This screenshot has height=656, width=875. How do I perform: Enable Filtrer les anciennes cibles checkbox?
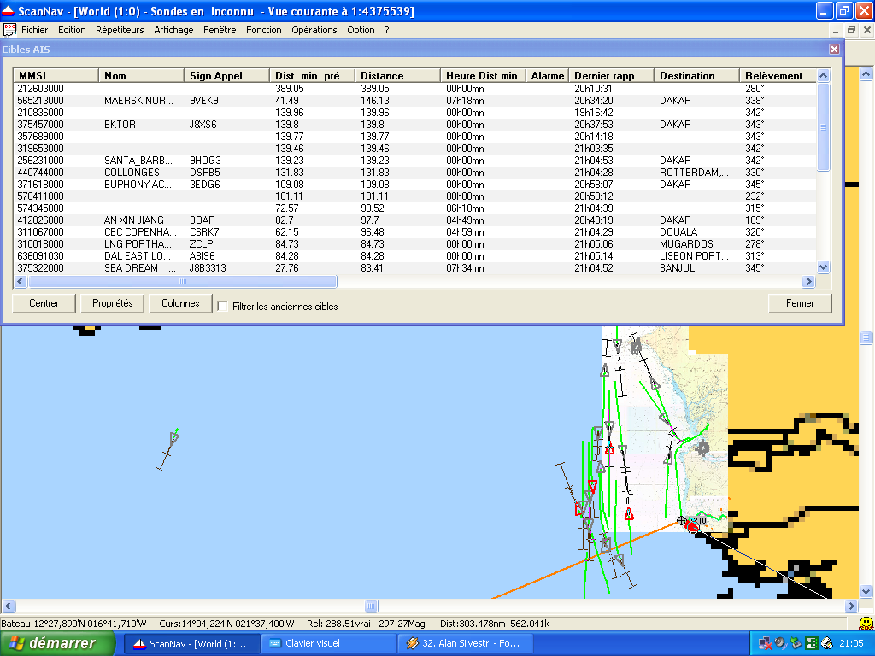[x=223, y=307]
